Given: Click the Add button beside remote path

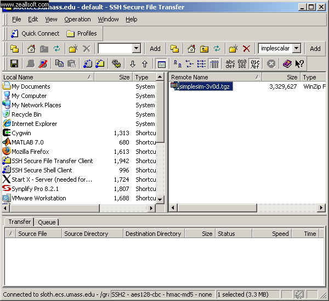Looking at the screenshot, I should coord(315,49).
